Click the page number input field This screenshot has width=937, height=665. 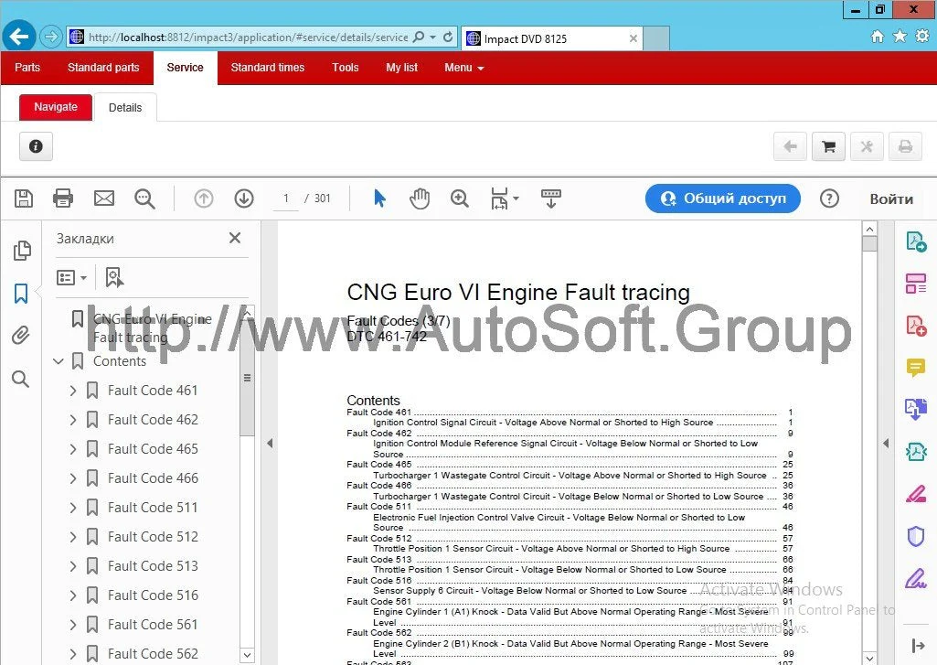click(x=286, y=198)
